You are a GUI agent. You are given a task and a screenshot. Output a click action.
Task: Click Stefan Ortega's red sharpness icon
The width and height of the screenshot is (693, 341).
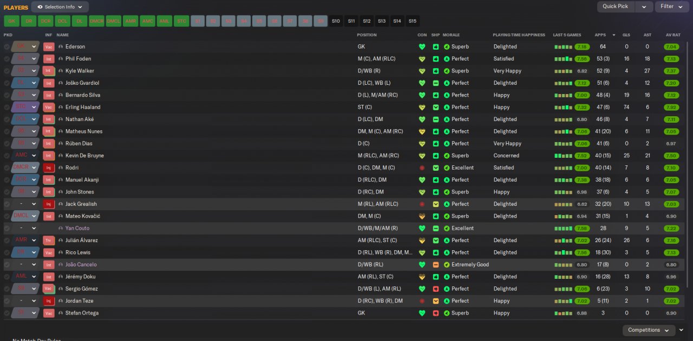(x=436, y=313)
